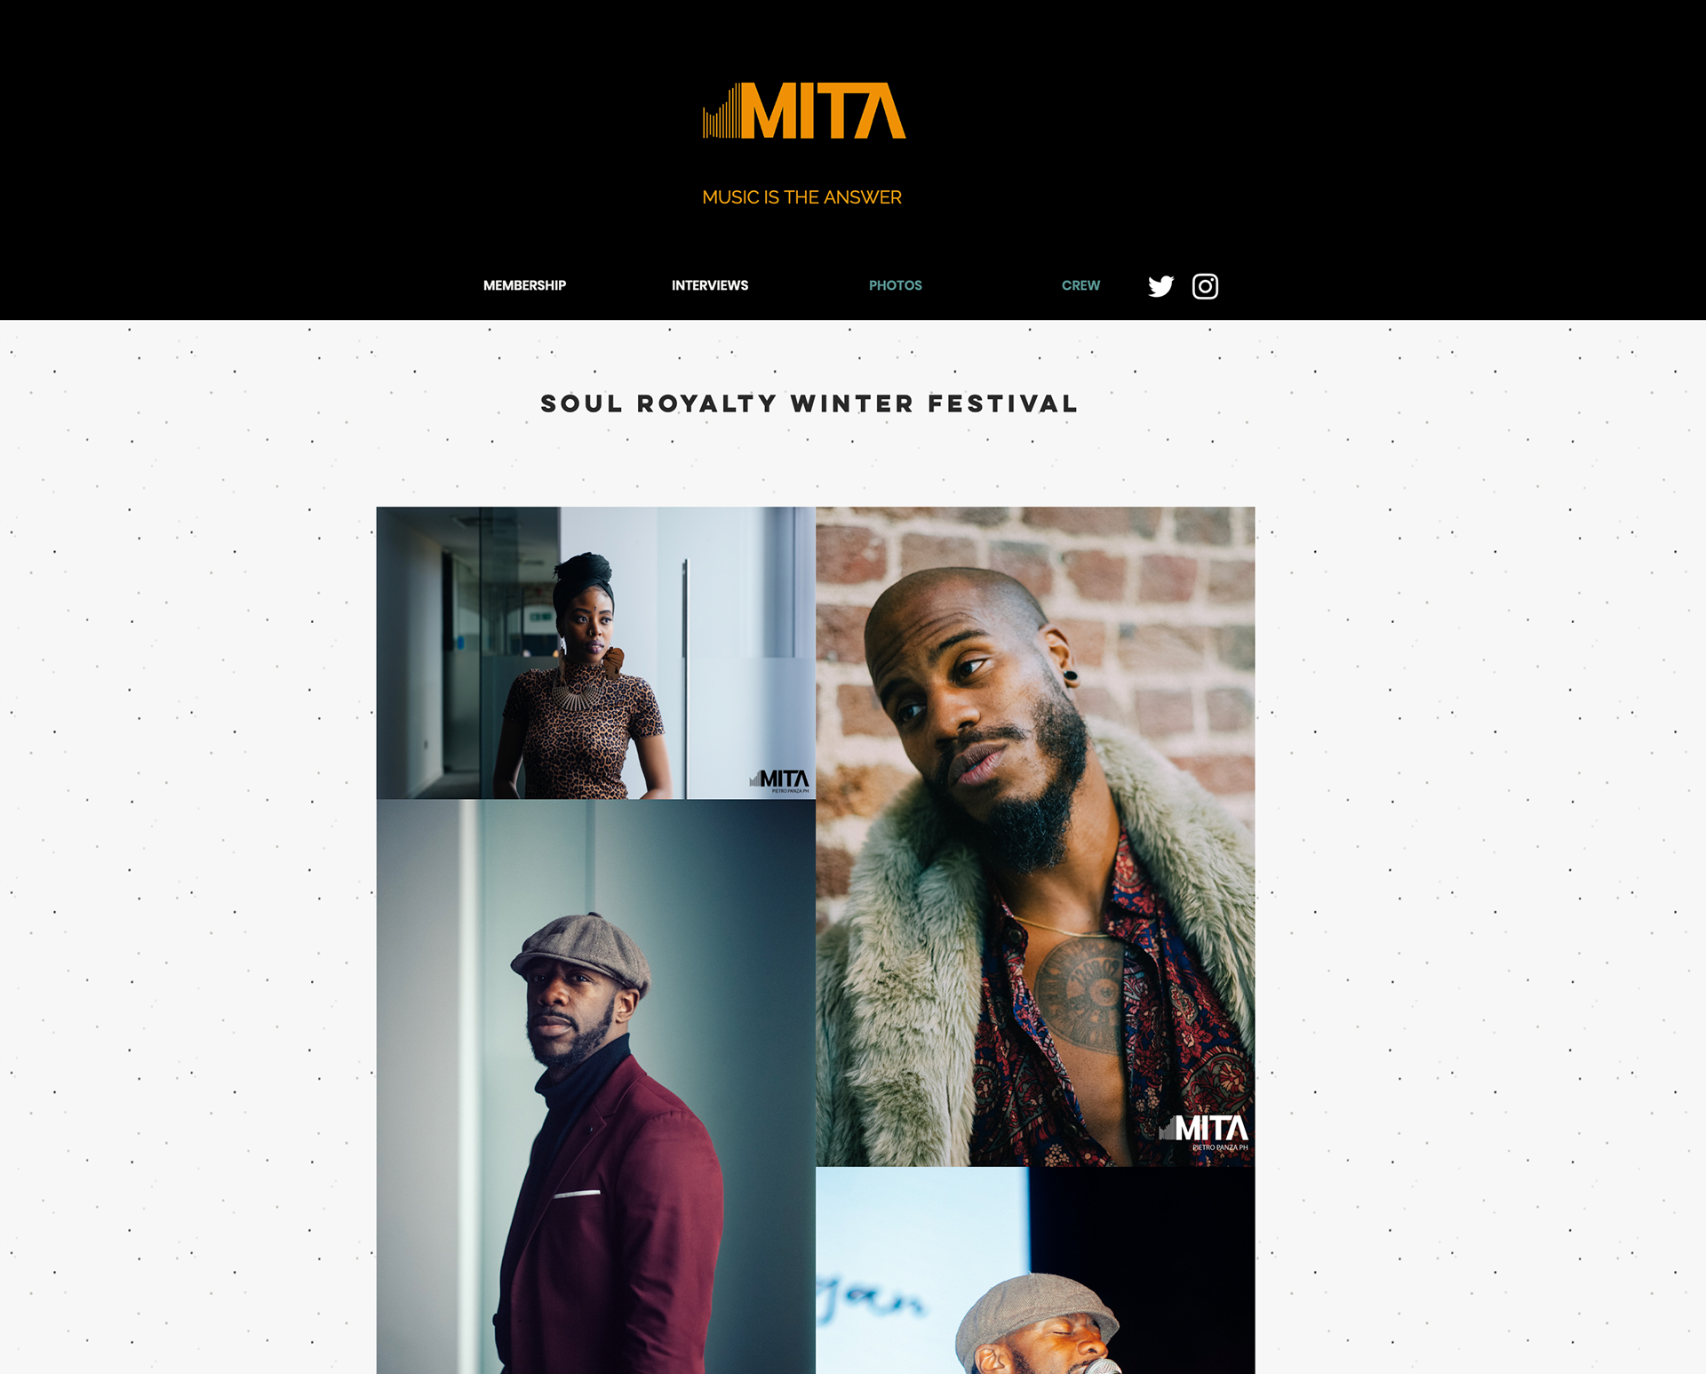Click PIETRO PANZA PH credit on fur-coat photo
The image size is (1706, 1374).
1220,1147
